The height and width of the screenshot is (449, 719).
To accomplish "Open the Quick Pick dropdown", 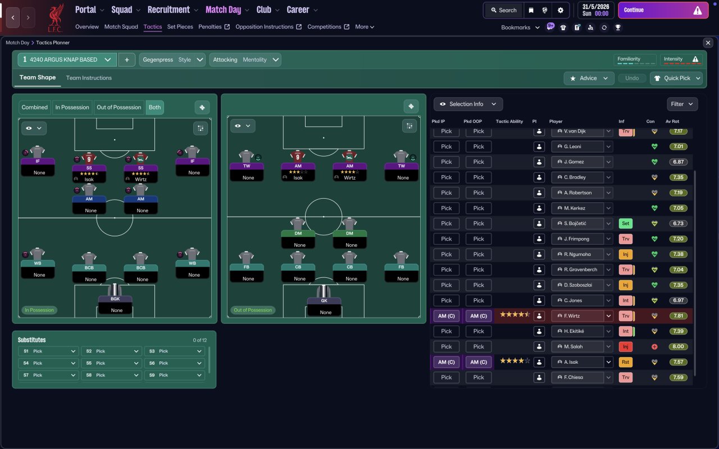I will [x=676, y=78].
